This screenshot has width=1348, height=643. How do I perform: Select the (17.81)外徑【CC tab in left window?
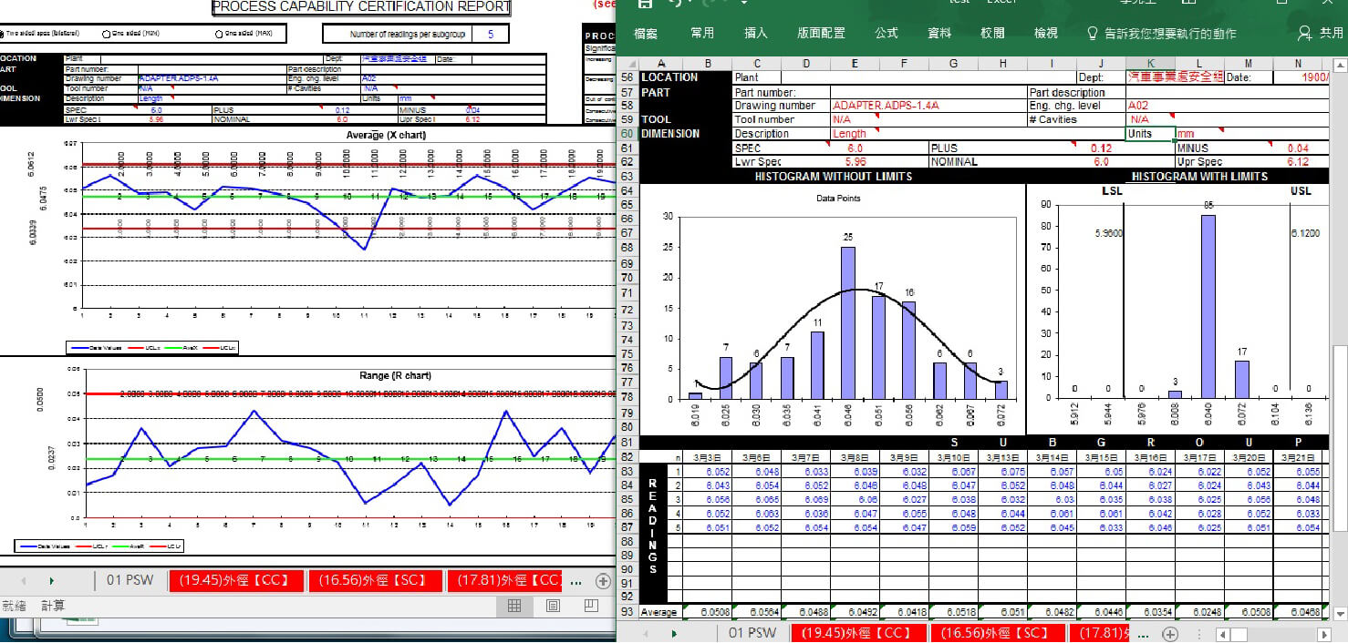(506, 580)
